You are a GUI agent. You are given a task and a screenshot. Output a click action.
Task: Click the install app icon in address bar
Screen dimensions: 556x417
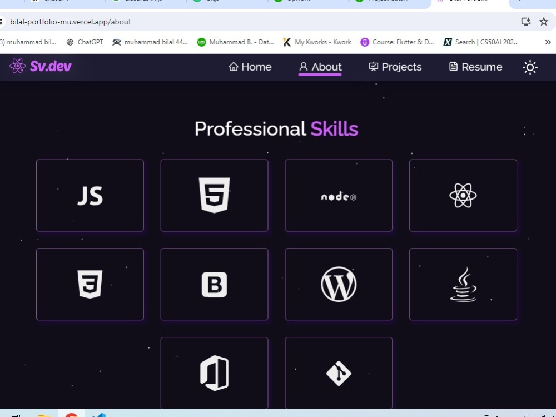coord(525,22)
